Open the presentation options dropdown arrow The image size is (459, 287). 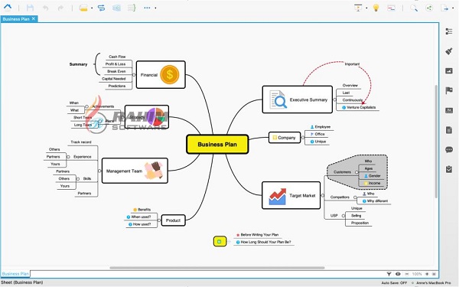click(366, 8)
